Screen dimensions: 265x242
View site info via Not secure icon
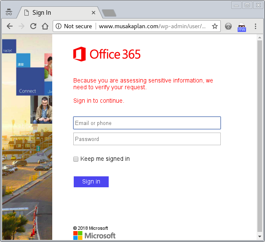[x=59, y=26]
